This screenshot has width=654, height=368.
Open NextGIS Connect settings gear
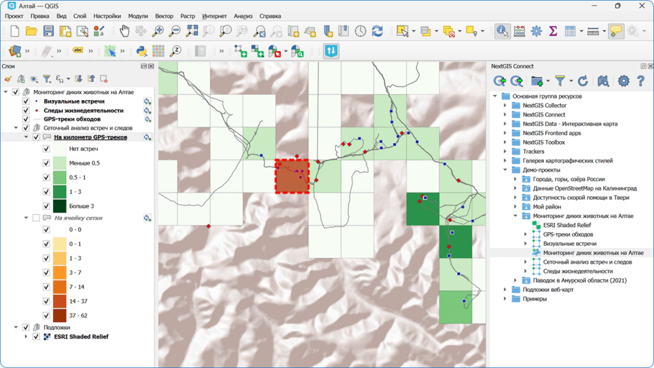coord(623,81)
